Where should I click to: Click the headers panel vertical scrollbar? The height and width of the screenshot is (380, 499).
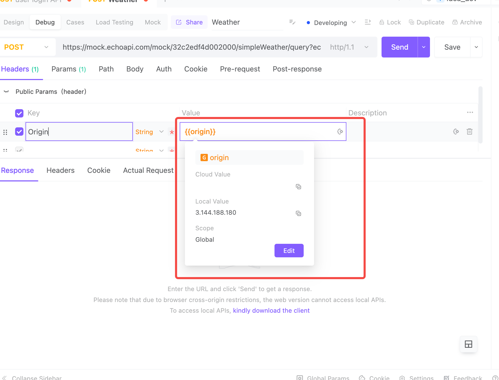point(481,115)
